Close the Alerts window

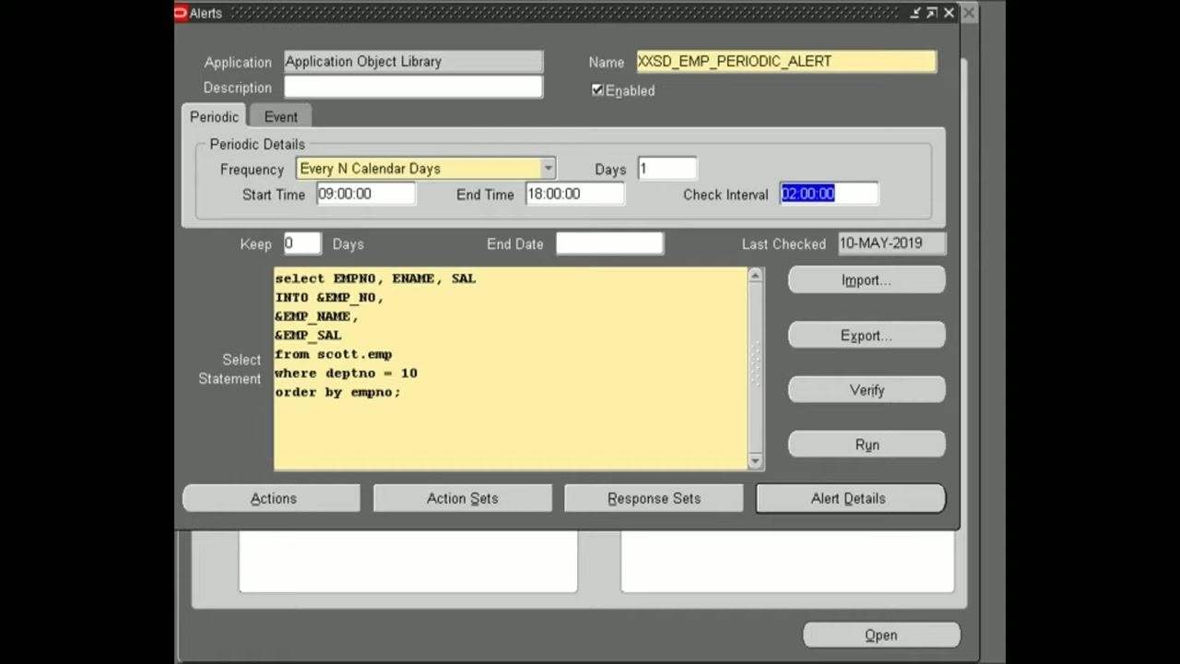tap(949, 13)
